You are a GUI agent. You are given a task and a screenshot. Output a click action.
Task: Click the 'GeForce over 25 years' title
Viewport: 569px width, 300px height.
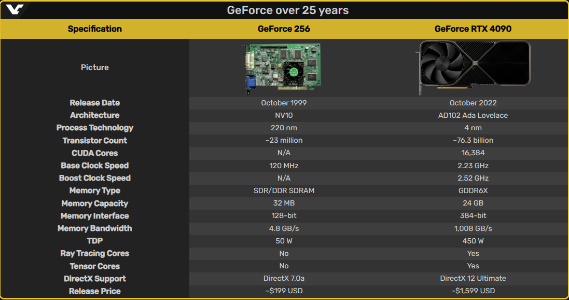(288, 10)
